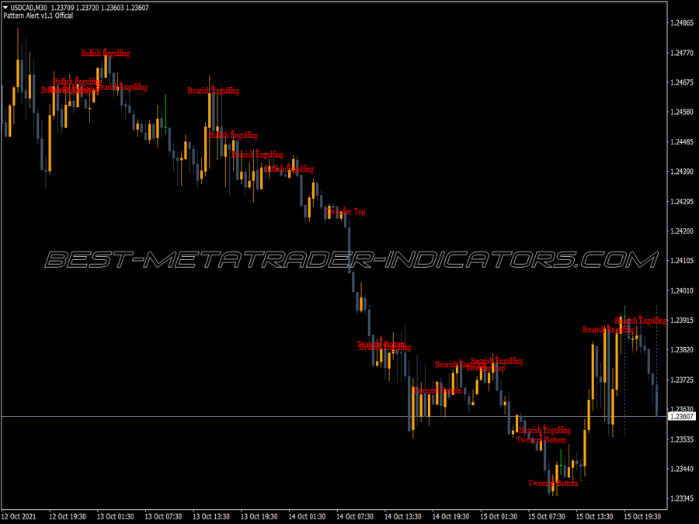Image resolution: width=699 pixels, height=524 pixels.
Task: Click the 15 Oct 13:30 time label
Action: pos(595,516)
